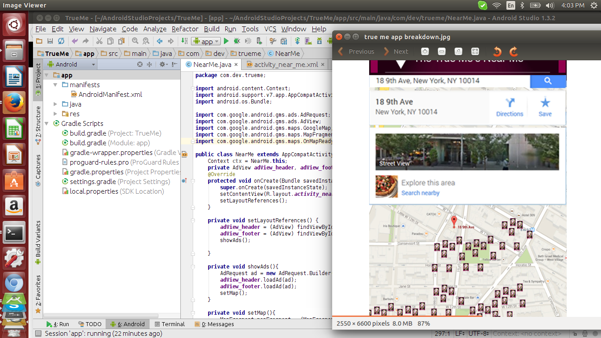Click the Collapse All icon in Project panel
Screen dimensions: 601x338
point(150,64)
